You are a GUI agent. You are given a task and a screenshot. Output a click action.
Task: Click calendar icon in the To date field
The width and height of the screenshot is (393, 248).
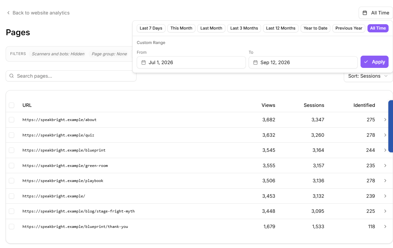point(255,63)
